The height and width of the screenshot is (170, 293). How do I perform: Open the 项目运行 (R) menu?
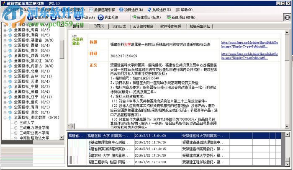click(131, 10)
